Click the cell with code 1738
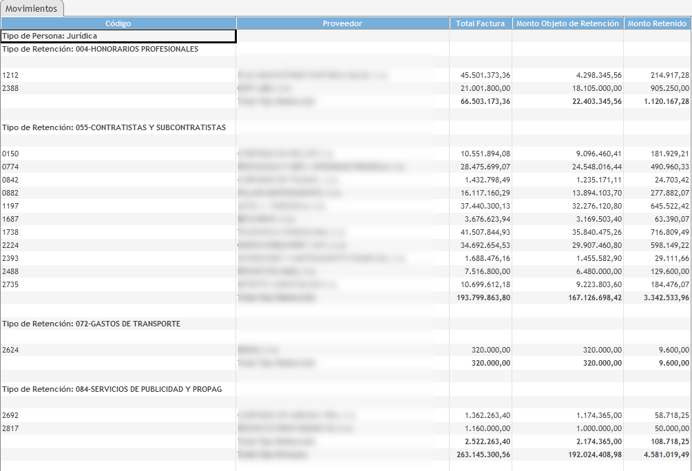 [x=10, y=232]
